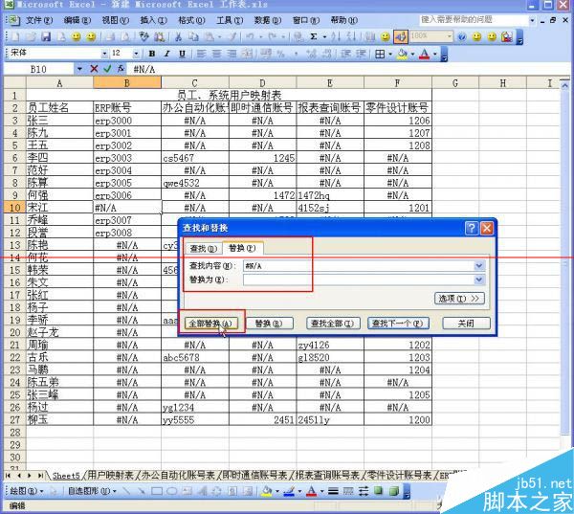The width and height of the screenshot is (574, 514).
Task: Click the Borders icon in formatting toolbar
Action: 380,54
